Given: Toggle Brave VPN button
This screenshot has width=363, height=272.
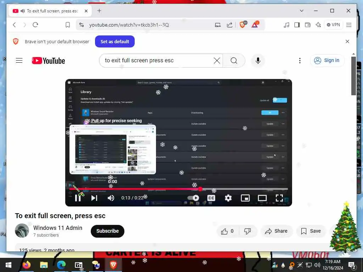Looking at the screenshot, I should [x=333, y=25].
